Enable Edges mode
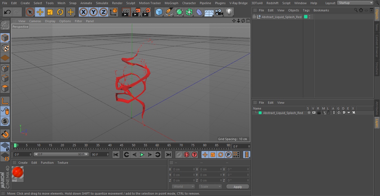 pos(5,78)
